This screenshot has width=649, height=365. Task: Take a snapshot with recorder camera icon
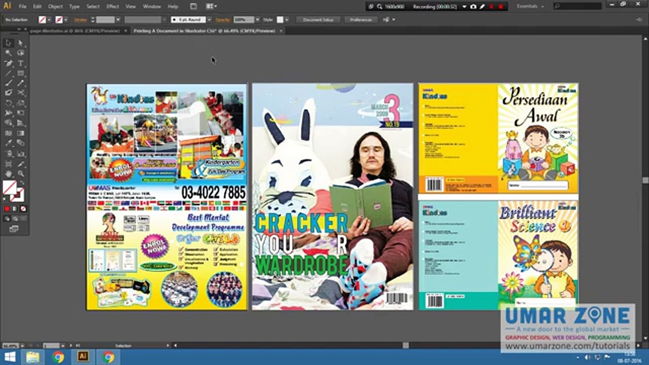coord(473,7)
